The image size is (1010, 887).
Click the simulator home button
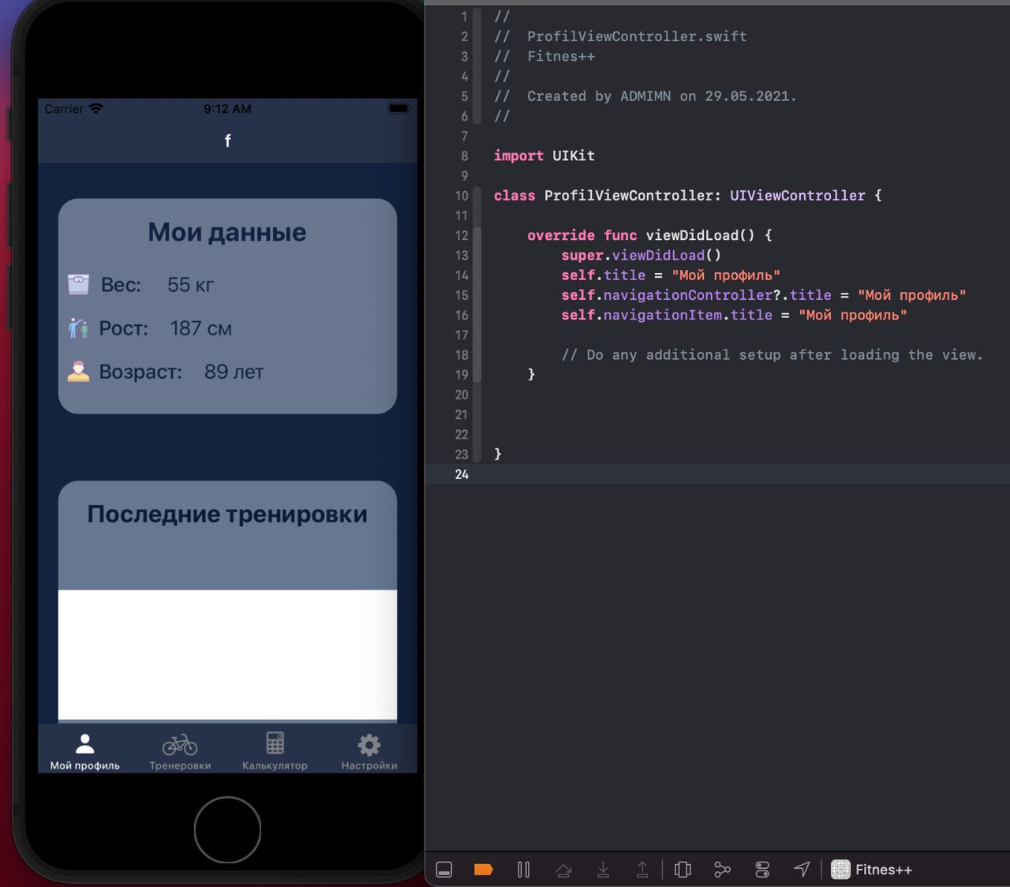click(227, 829)
